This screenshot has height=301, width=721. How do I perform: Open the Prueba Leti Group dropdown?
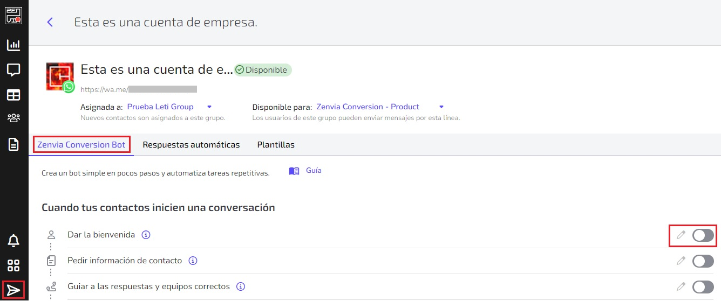pos(169,107)
